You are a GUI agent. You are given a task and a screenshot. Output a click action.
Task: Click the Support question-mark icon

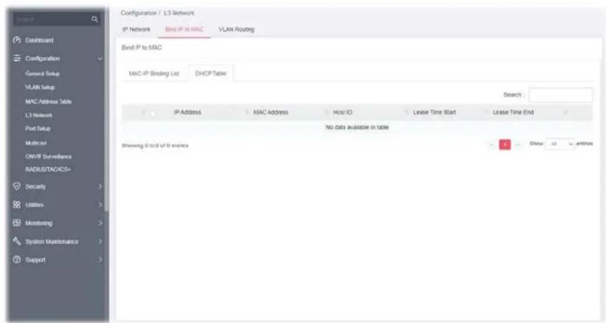tap(17, 260)
